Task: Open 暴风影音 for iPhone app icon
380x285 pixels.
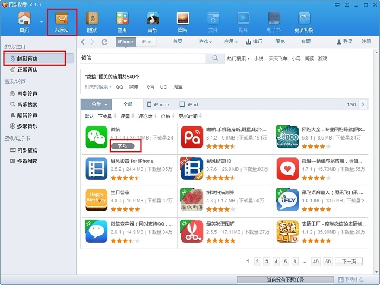Action: 96,169
